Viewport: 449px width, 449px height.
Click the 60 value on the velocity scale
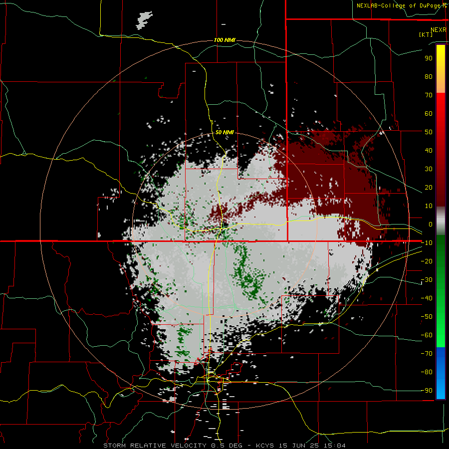[429, 114]
